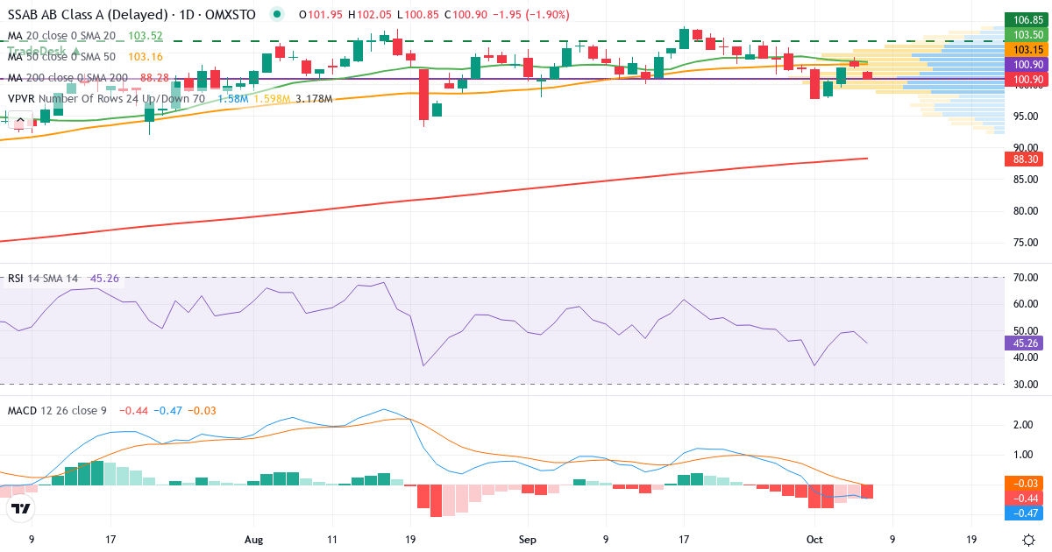1052x552 pixels.
Task: Click the C100.90 close value
Action: coord(467,15)
